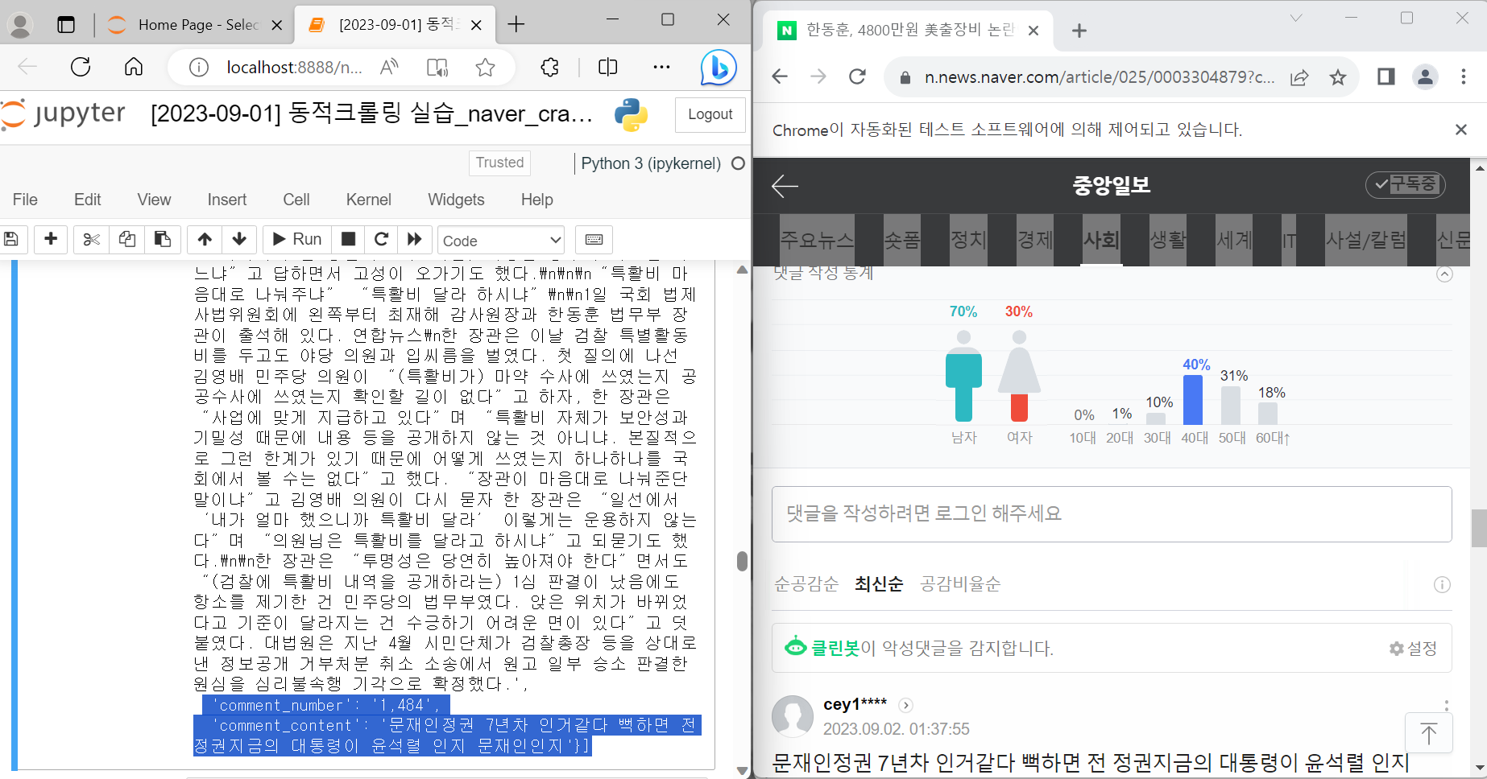Select 정치 news category tab
Viewport: 1487px width, 779px height.
tap(969, 240)
